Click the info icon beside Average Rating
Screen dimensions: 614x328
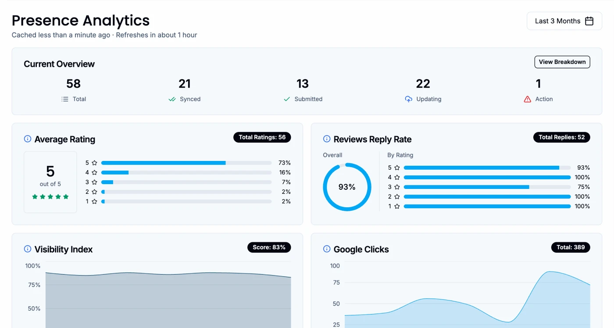(27, 139)
